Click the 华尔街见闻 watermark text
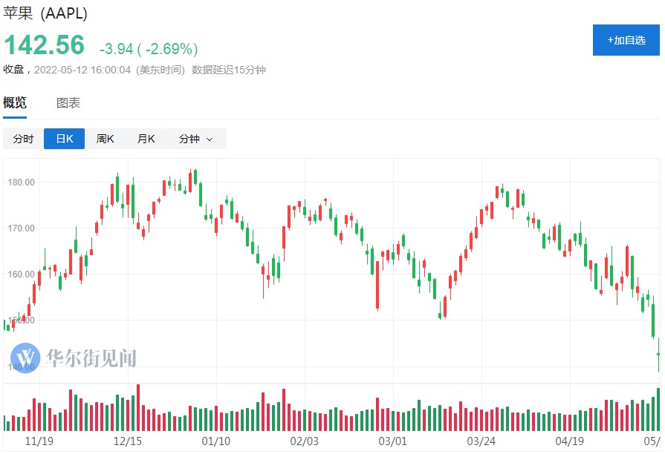 [x=91, y=358]
